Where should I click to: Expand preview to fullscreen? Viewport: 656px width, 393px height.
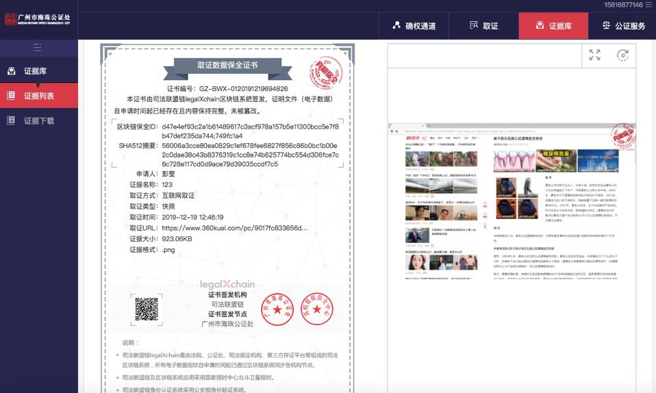pyautogui.click(x=594, y=55)
